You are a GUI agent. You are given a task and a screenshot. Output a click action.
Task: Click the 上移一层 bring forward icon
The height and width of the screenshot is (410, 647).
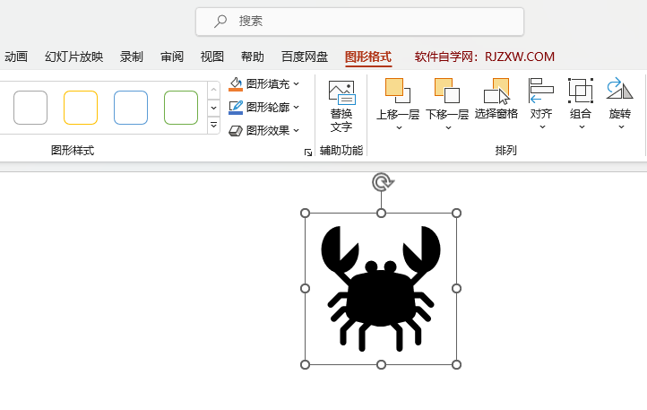point(398,91)
